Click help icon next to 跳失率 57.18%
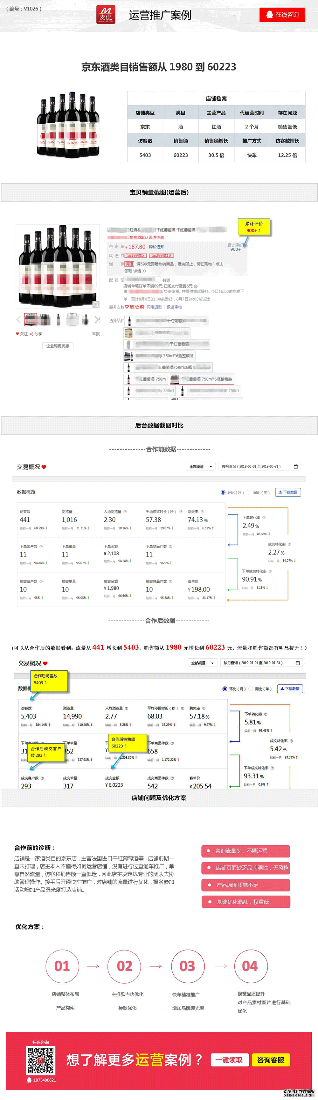Image resolution: width=318 pixels, height=1100 pixels. coord(204,709)
